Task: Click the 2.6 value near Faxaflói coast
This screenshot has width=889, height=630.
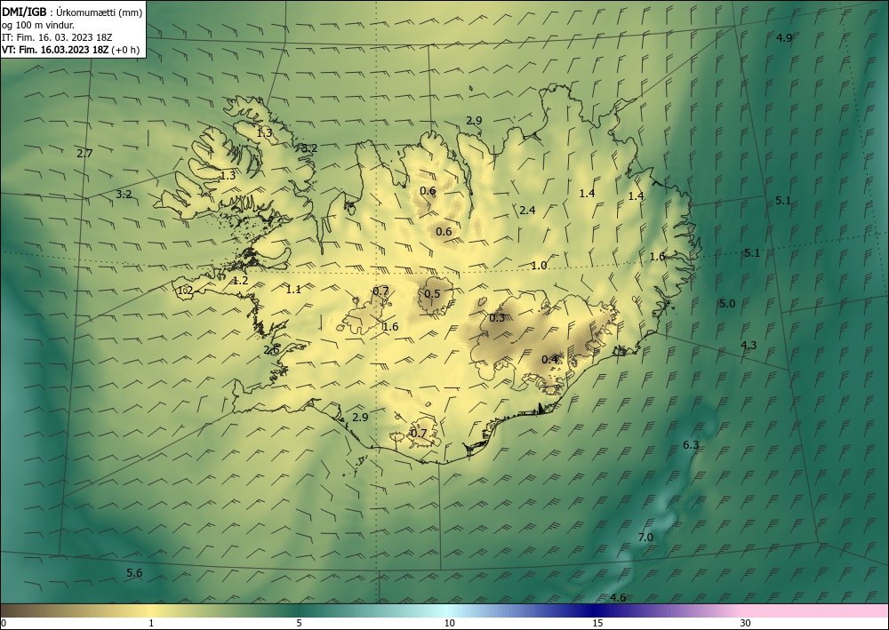Action: coord(271,350)
